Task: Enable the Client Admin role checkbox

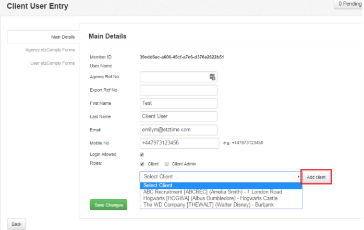Action: [167, 164]
